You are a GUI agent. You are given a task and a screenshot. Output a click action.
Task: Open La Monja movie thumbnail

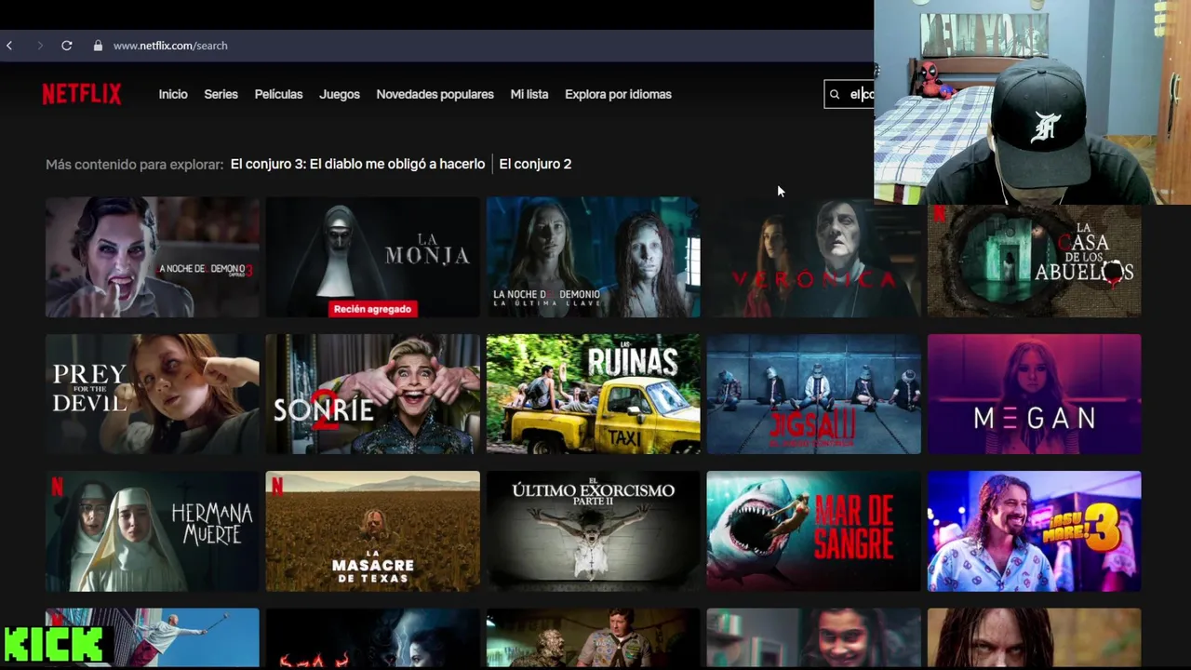pos(373,257)
